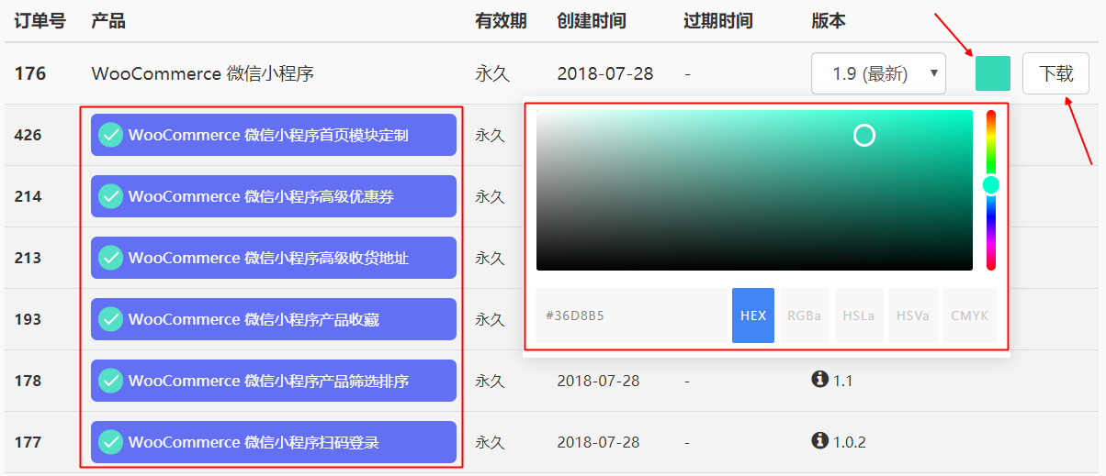Viewport: 1106px width, 476px height.
Task: Select the HEX color format tab
Action: [x=753, y=315]
